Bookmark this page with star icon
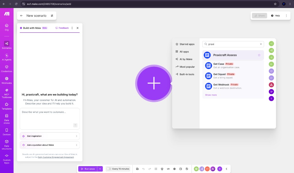The width and height of the screenshot is (294, 173). (275, 4)
